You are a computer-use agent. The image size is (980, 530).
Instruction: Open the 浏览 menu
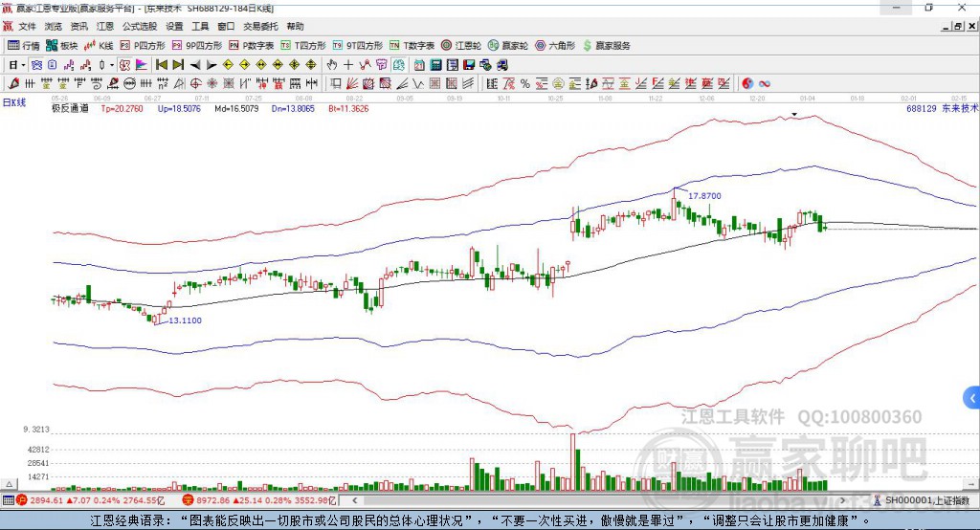[54, 26]
